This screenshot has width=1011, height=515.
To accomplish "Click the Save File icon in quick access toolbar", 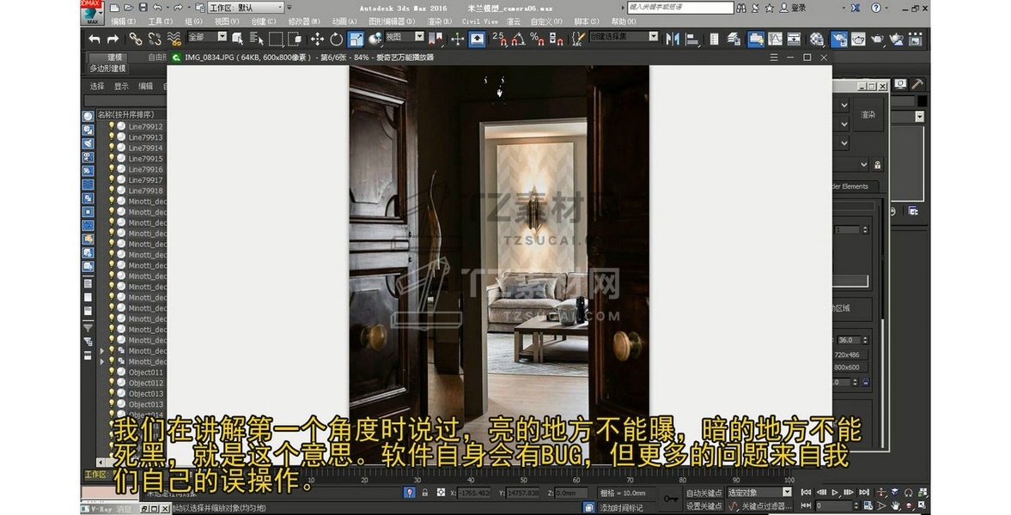I will (143, 8).
